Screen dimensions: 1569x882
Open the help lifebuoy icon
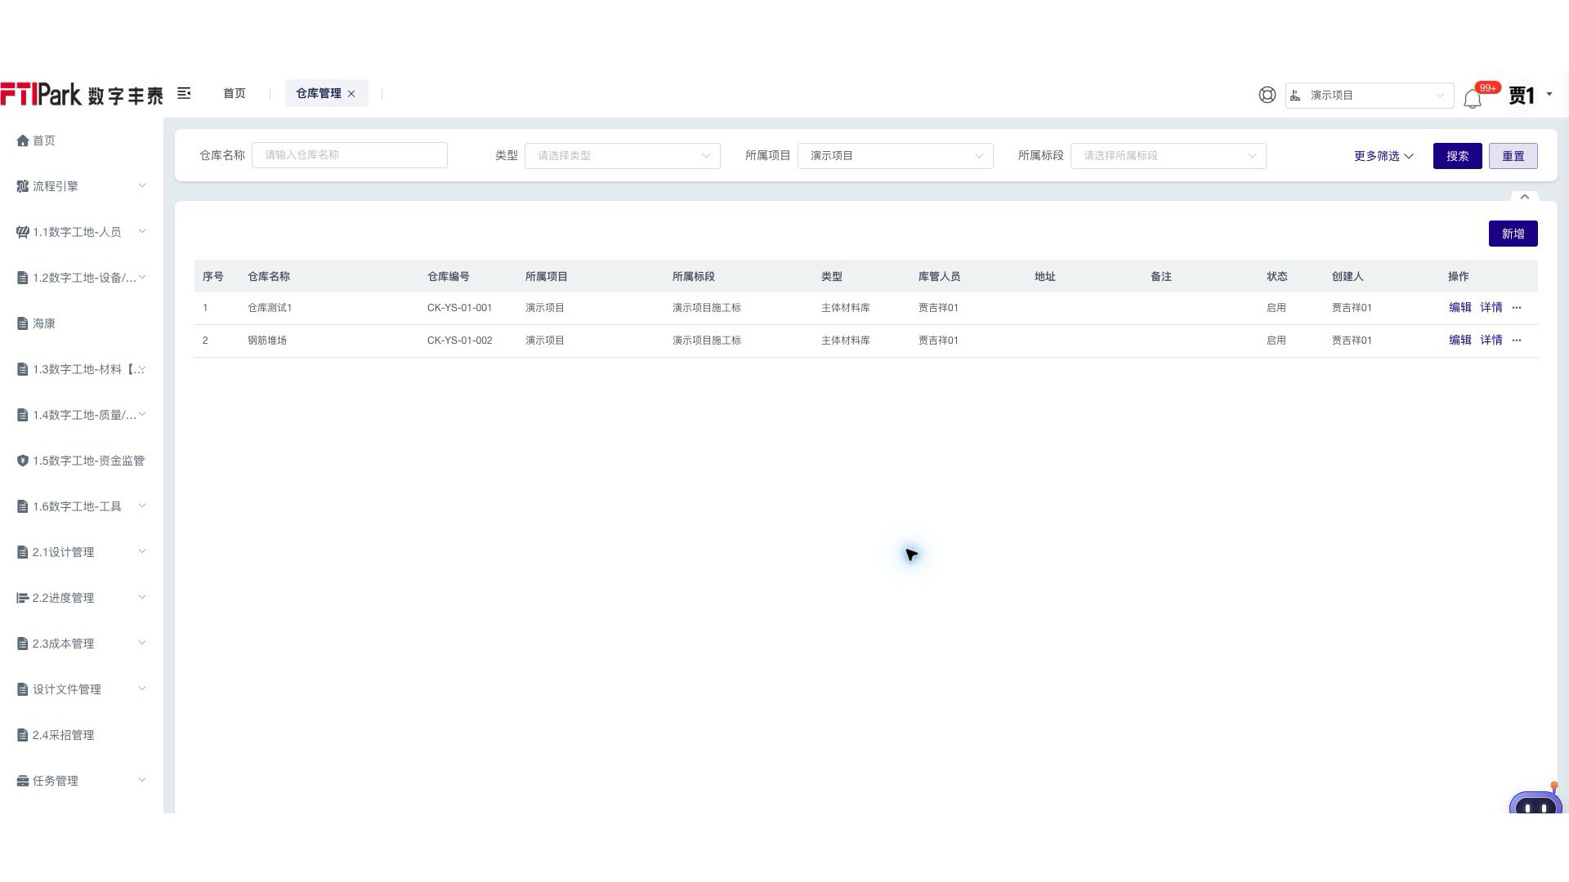pos(1267,95)
